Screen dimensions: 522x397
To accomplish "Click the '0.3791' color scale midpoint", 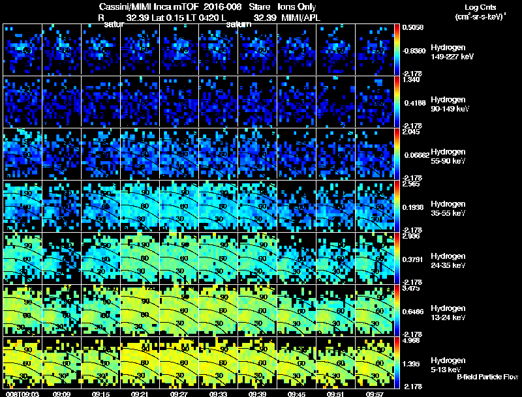I will (413, 259).
